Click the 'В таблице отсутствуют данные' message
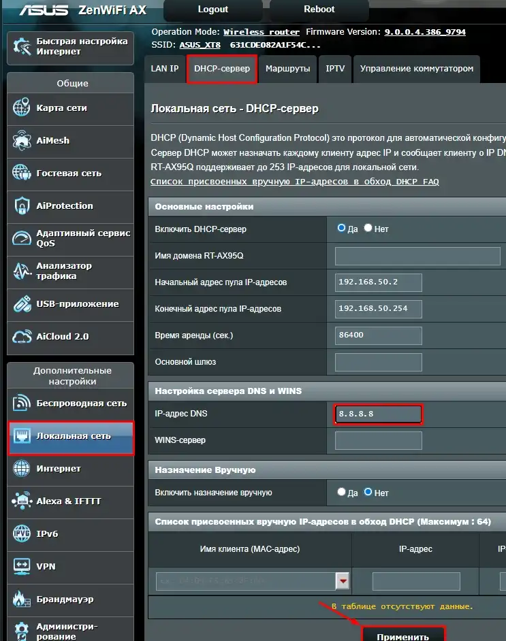Viewport: 506px width, 641px height. pyautogui.click(x=402, y=606)
